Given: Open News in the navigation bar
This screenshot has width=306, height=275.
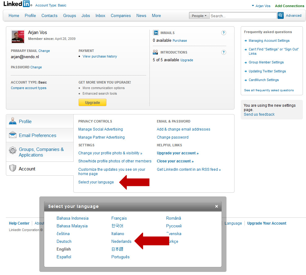Looking at the screenshot, I should click(141, 15).
